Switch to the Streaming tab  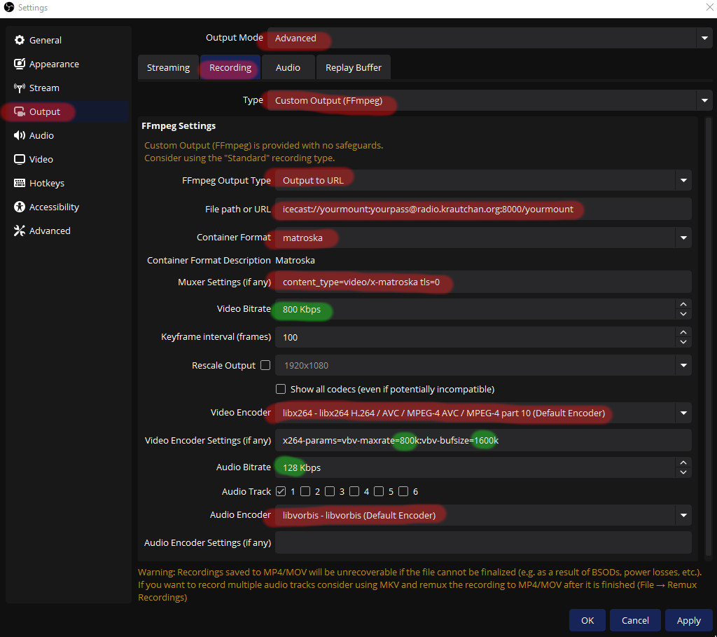click(x=168, y=68)
